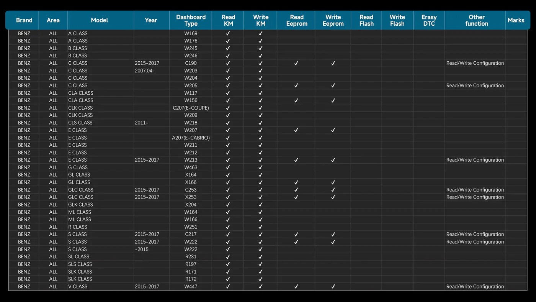
Task: Click the Read KM checkmark in the W251 row
Action: pyautogui.click(x=228, y=227)
